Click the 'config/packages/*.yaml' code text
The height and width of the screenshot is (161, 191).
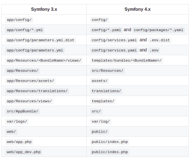[159, 30]
